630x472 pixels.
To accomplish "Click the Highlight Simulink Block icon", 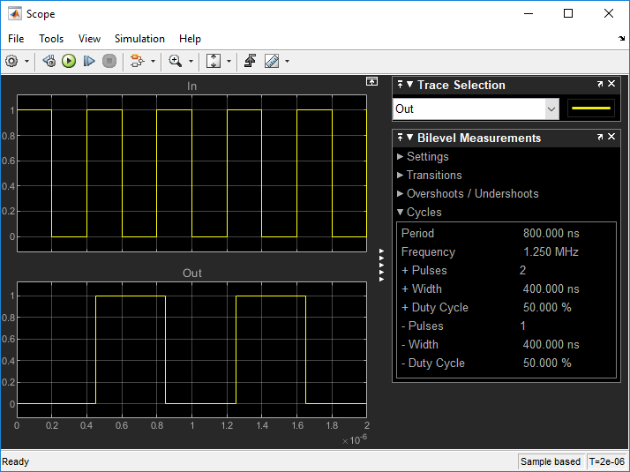I will point(136,61).
